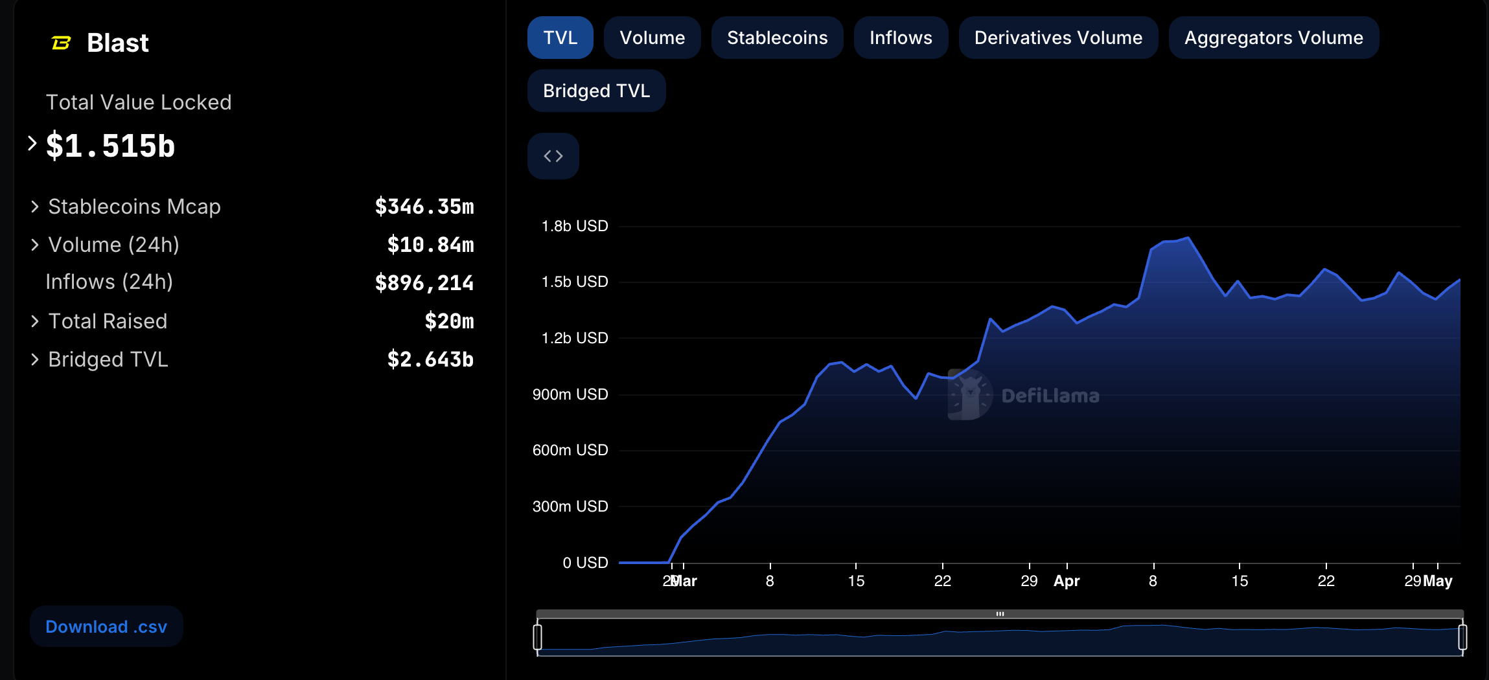
Task: Click the $896,214 inflows value
Action: coord(424,283)
